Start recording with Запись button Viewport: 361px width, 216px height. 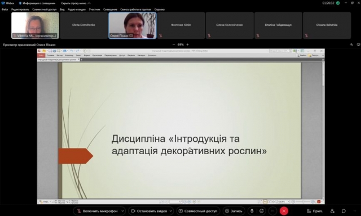[234, 211]
